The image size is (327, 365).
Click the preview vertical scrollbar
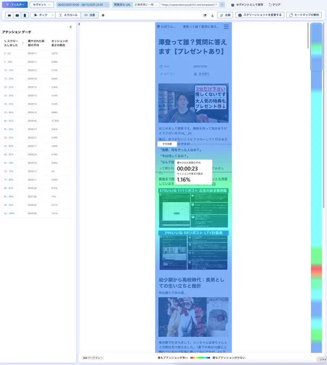pyautogui.click(x=308, y=35)
